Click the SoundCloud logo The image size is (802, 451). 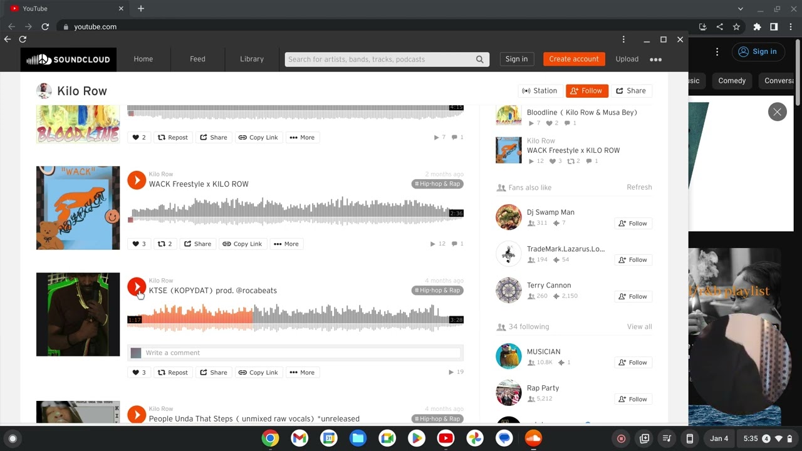point(68,60)
